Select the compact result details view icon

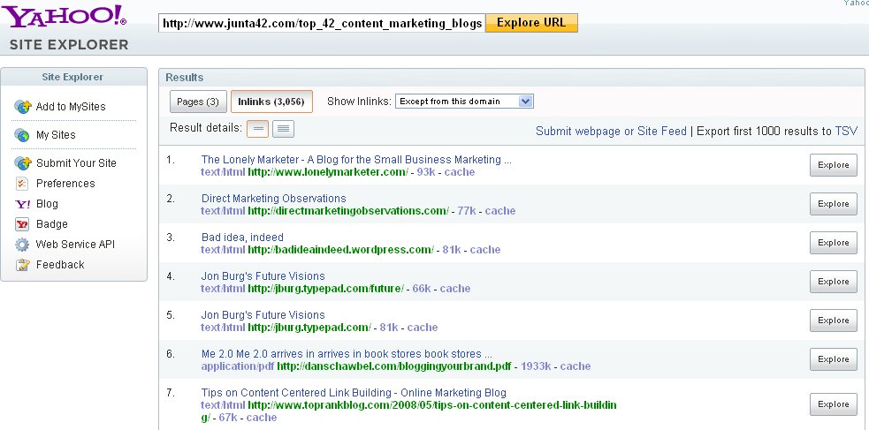pyautogui.click(x=258, y=129)
